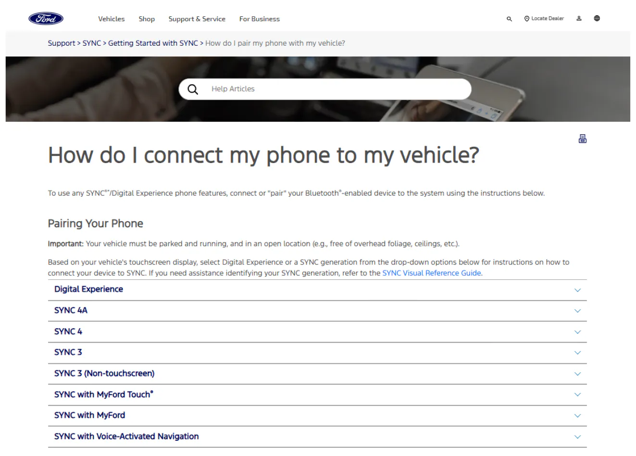
Task: Expand the SYNC 3 (Non-touchscreen) section
Action: (x=317, y=374)
